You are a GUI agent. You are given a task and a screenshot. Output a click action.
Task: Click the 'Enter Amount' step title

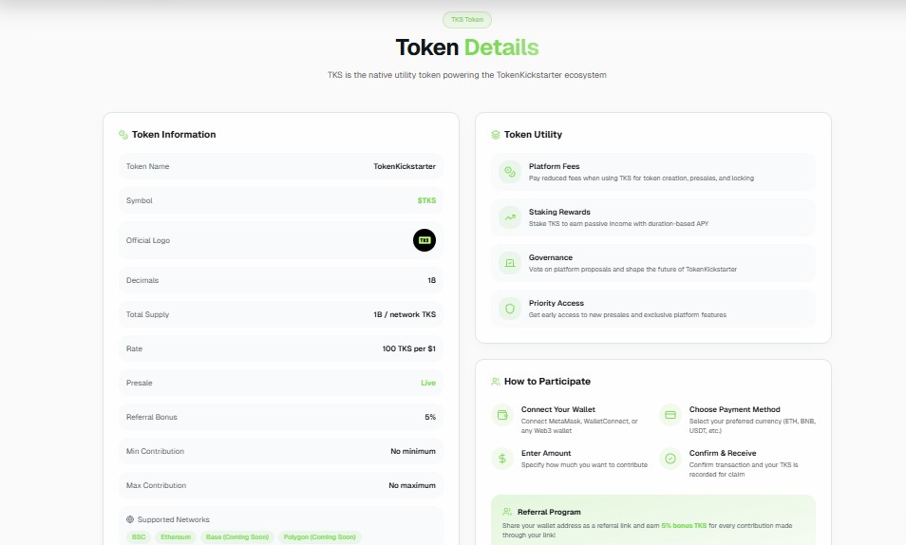(546, 453)
